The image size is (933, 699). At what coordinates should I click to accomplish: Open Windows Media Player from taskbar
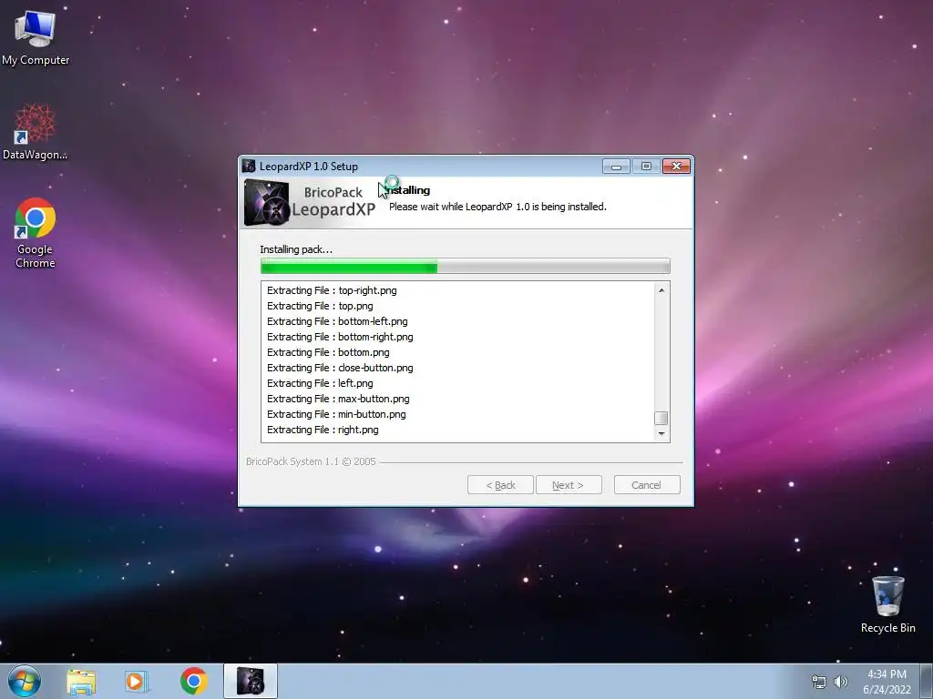(137, 682)
